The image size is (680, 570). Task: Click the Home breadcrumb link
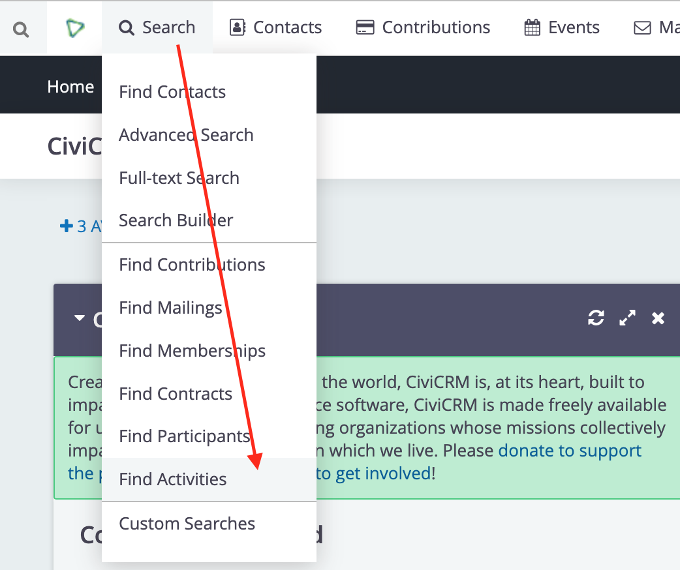[70, 87]
